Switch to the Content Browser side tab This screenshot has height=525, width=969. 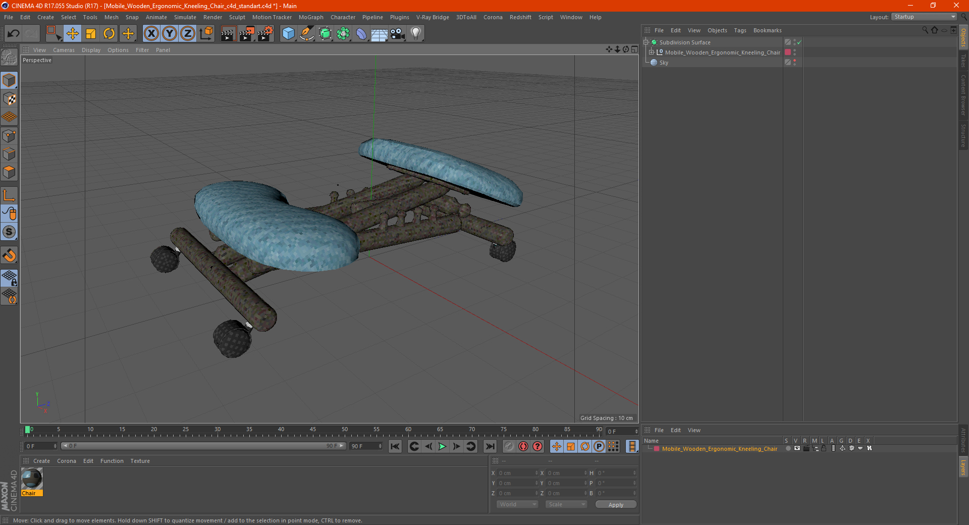click(x=963, y=95)
